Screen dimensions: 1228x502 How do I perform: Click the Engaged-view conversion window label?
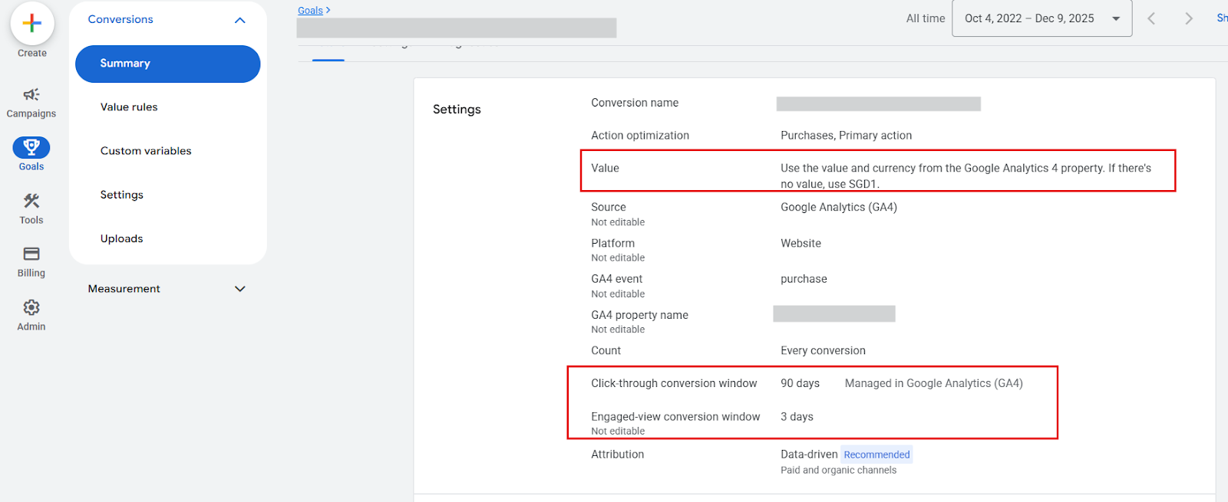click(x=675, y=417)
